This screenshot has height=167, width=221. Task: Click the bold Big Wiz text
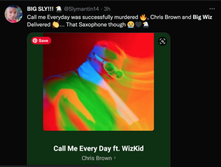tap(202, 17)
